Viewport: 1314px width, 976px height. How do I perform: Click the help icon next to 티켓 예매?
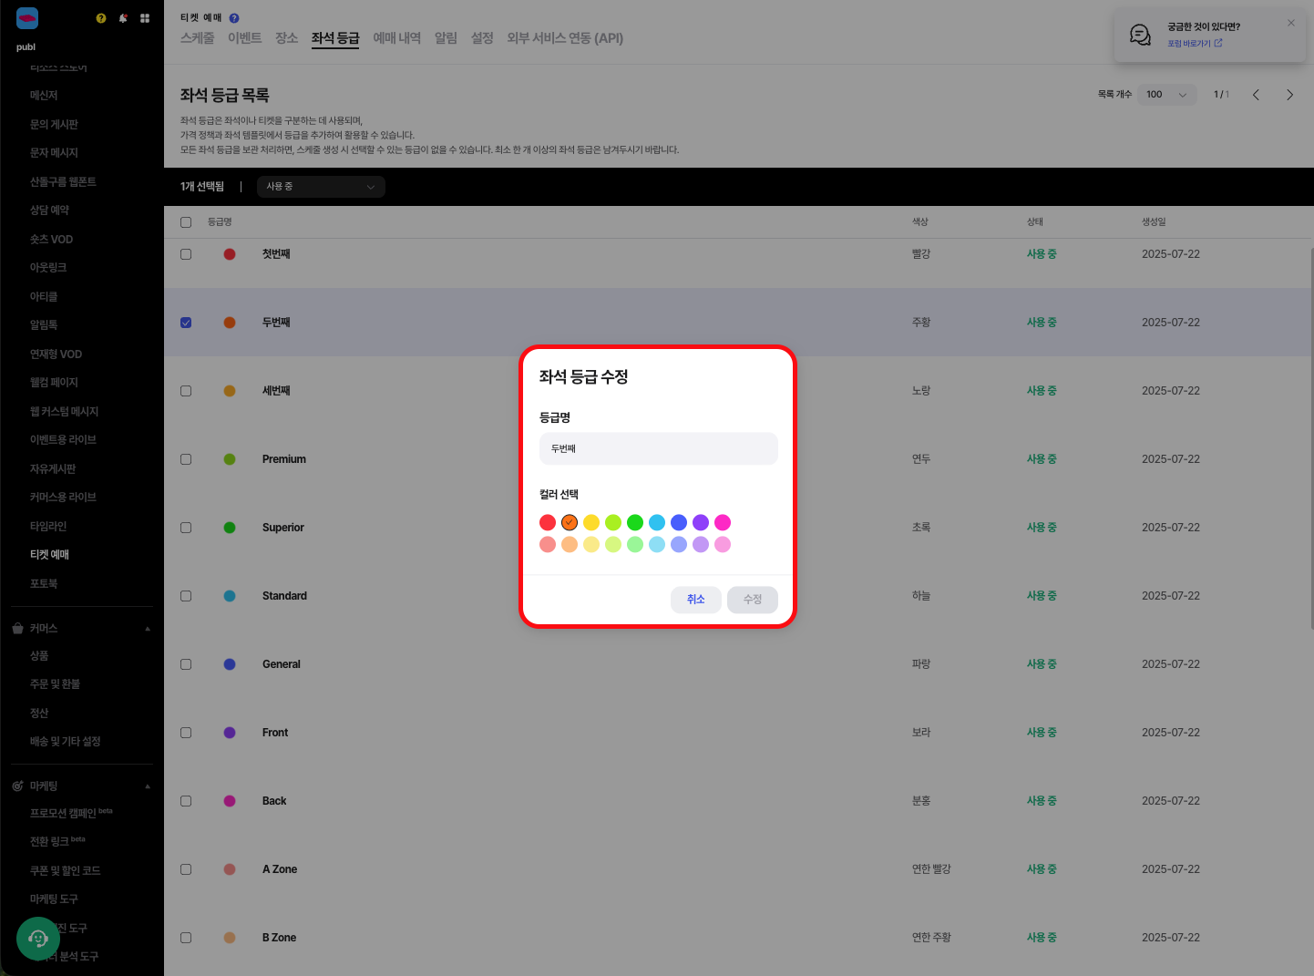(235, 15)
